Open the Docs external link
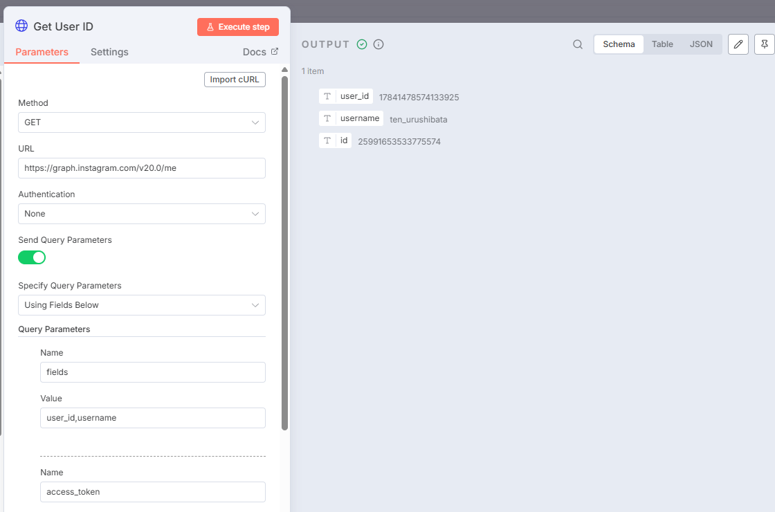Image resolution: width=775 pixels, height=512 pixels. click(260, 52)
